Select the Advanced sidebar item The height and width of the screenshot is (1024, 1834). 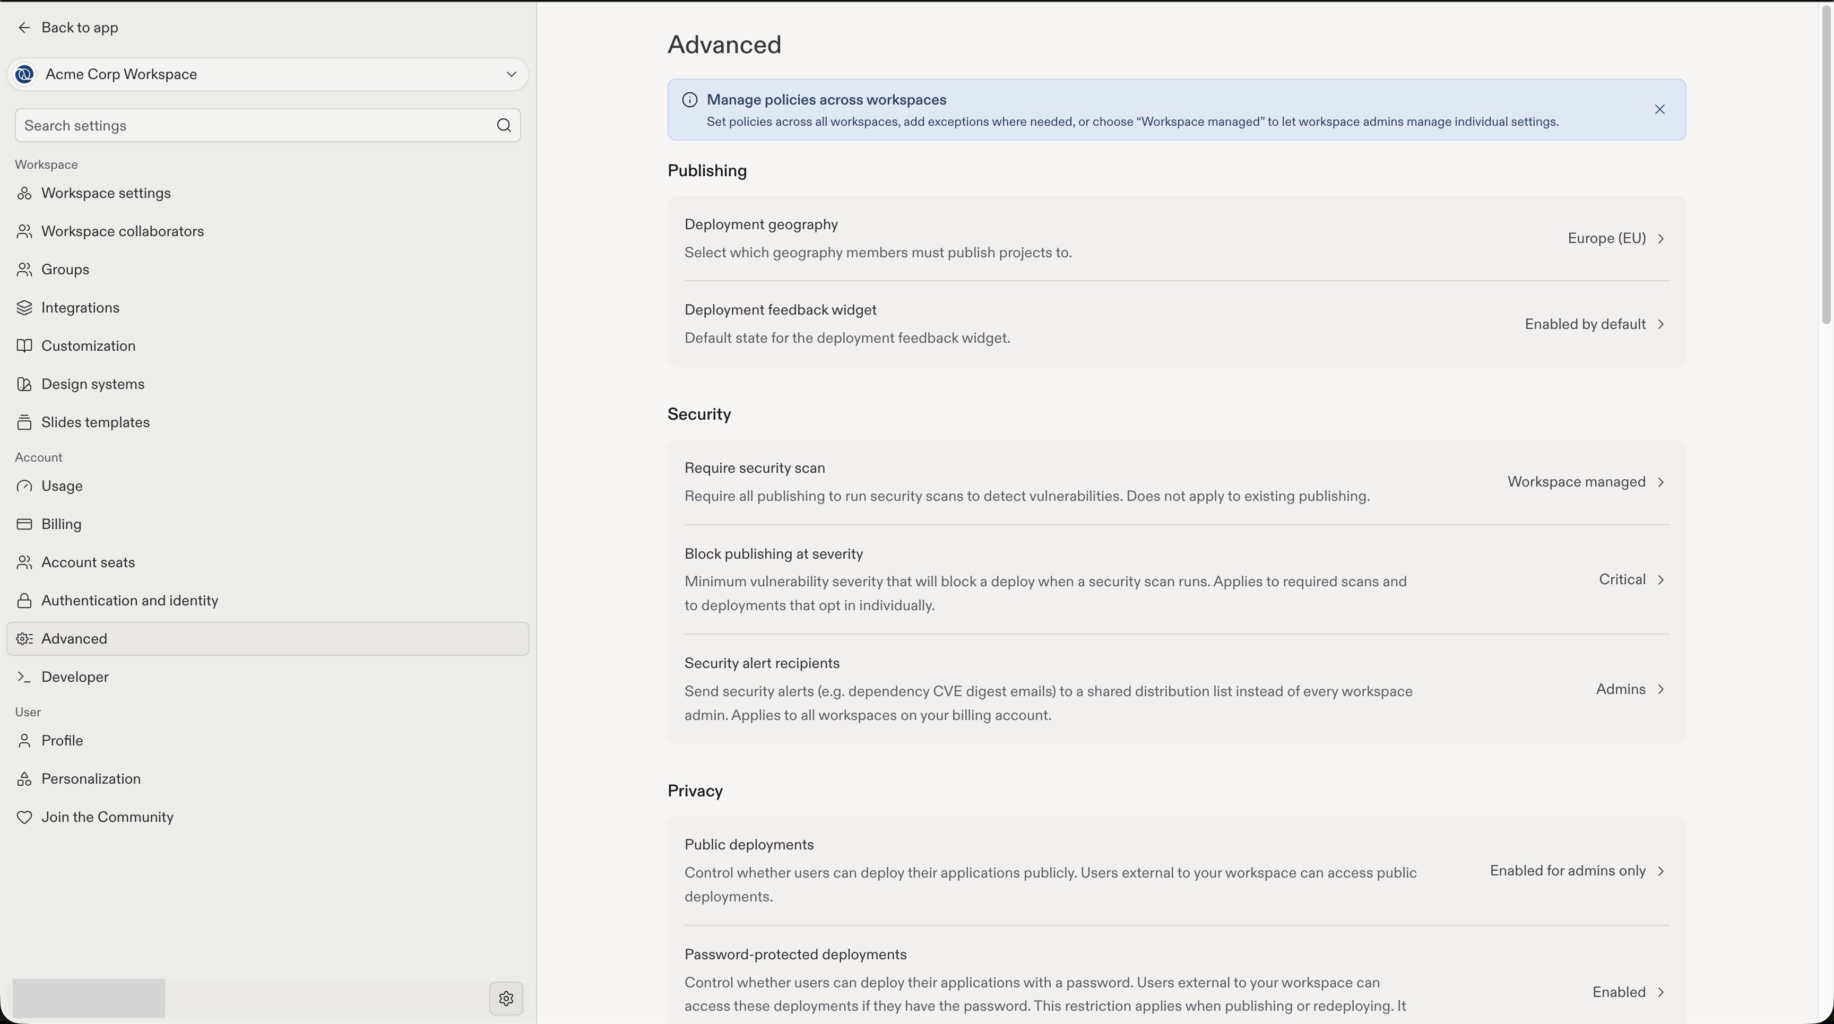click(267, 639)
